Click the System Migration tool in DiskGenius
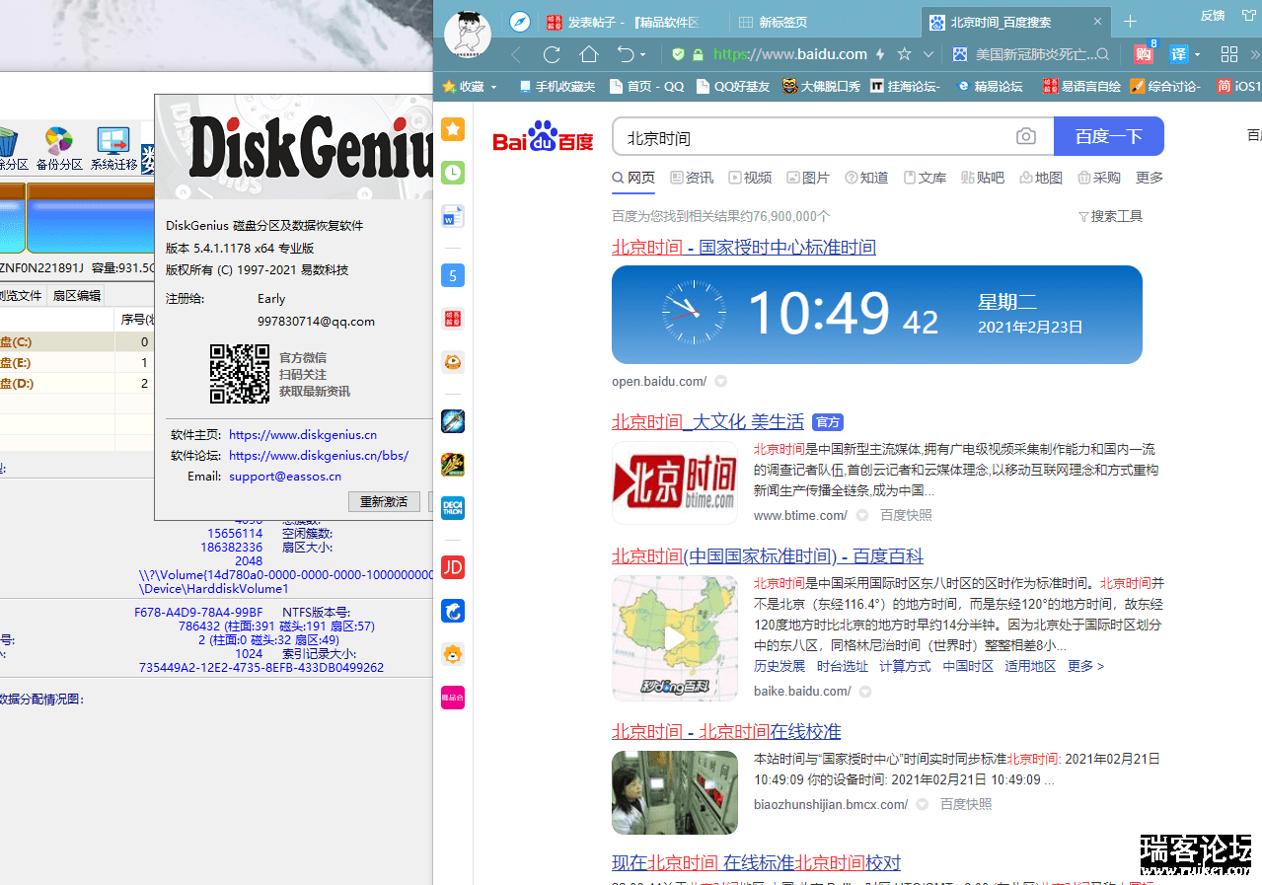Viewport: 1262px width, 885px height. 113,149
